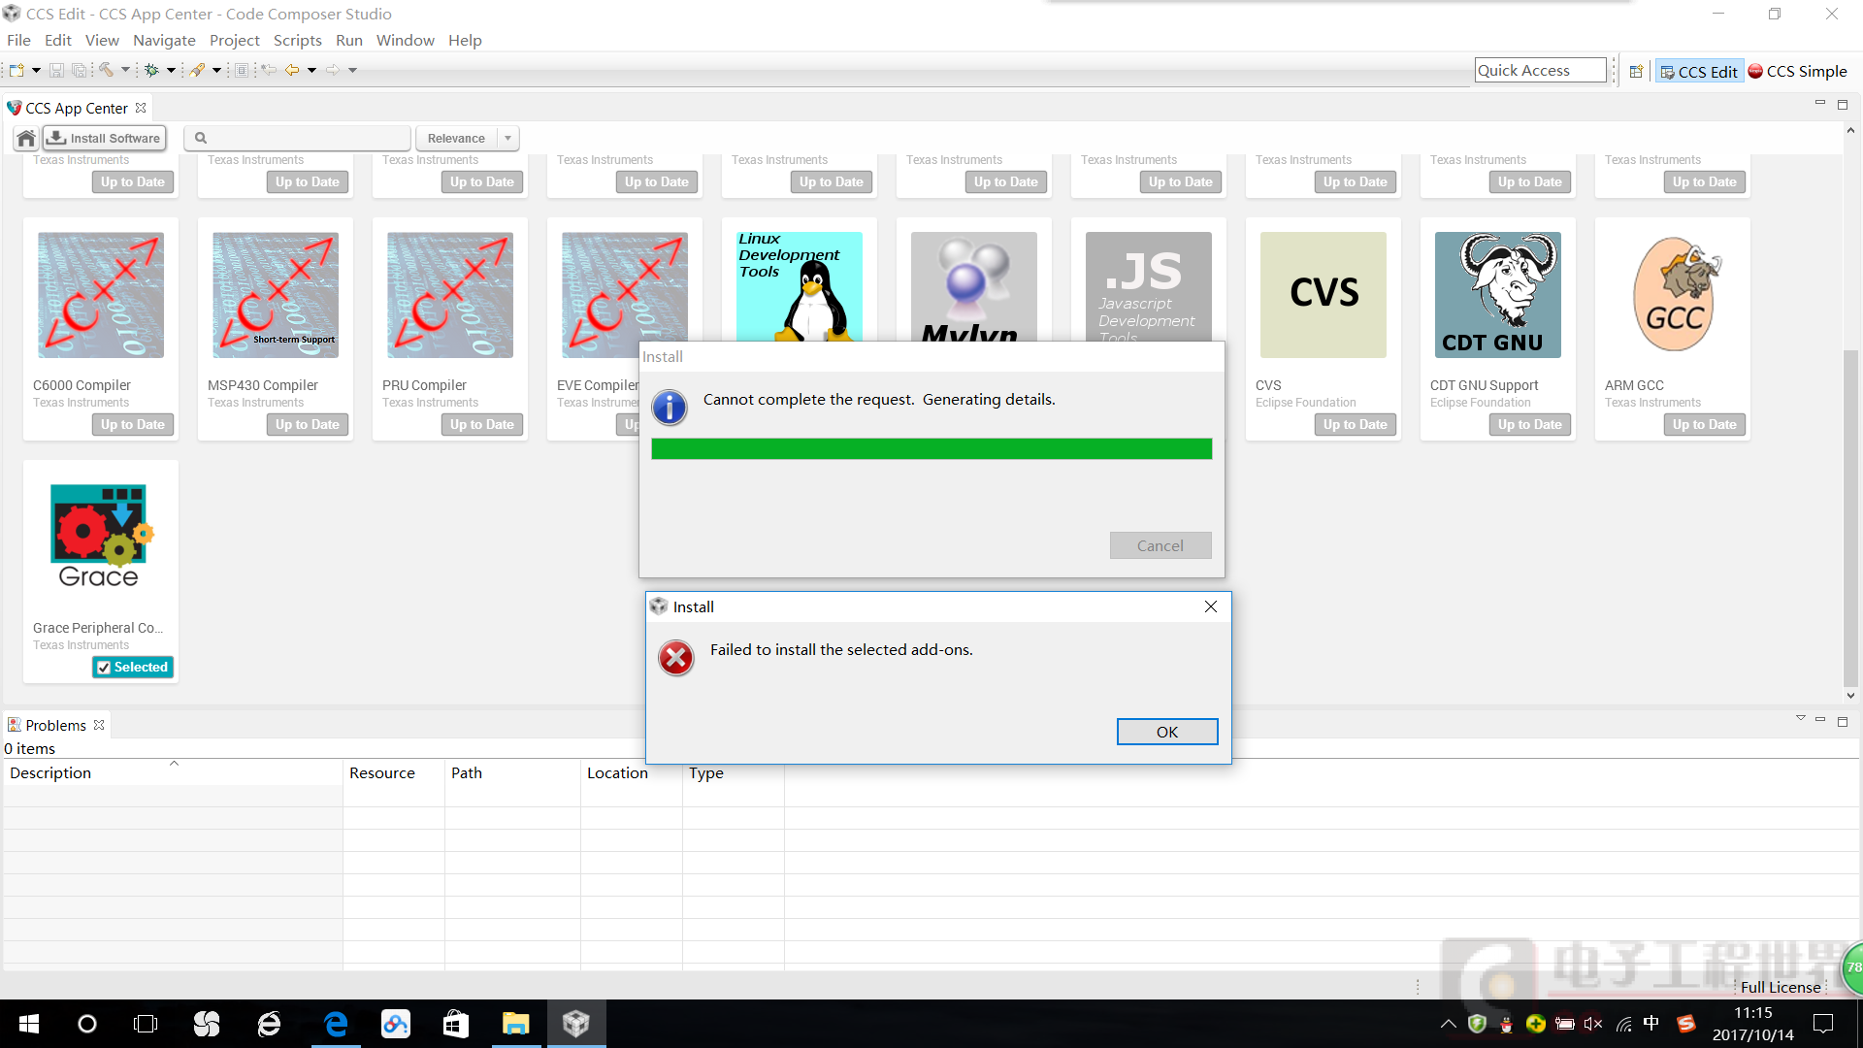Open the New file dropdown arrow
The width and height of the screenshot is (1863, 1048).
pos(36,70)
